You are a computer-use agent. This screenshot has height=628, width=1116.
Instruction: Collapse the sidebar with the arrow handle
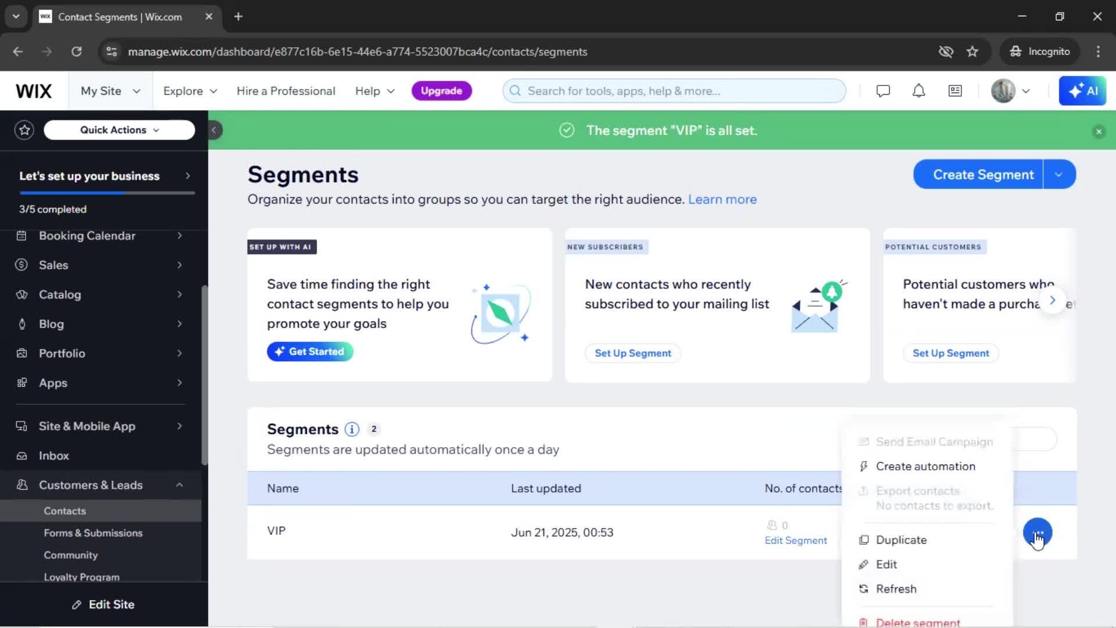click(214, 130)
